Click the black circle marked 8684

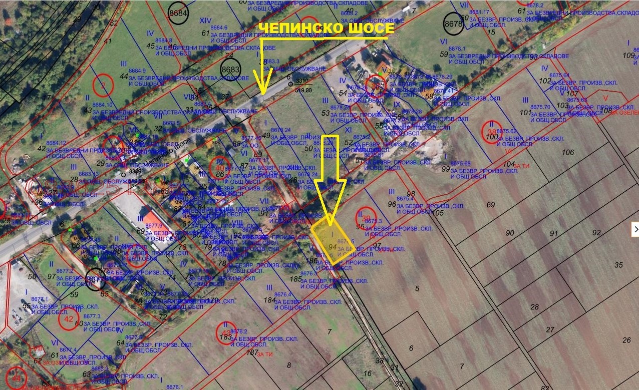179,14
